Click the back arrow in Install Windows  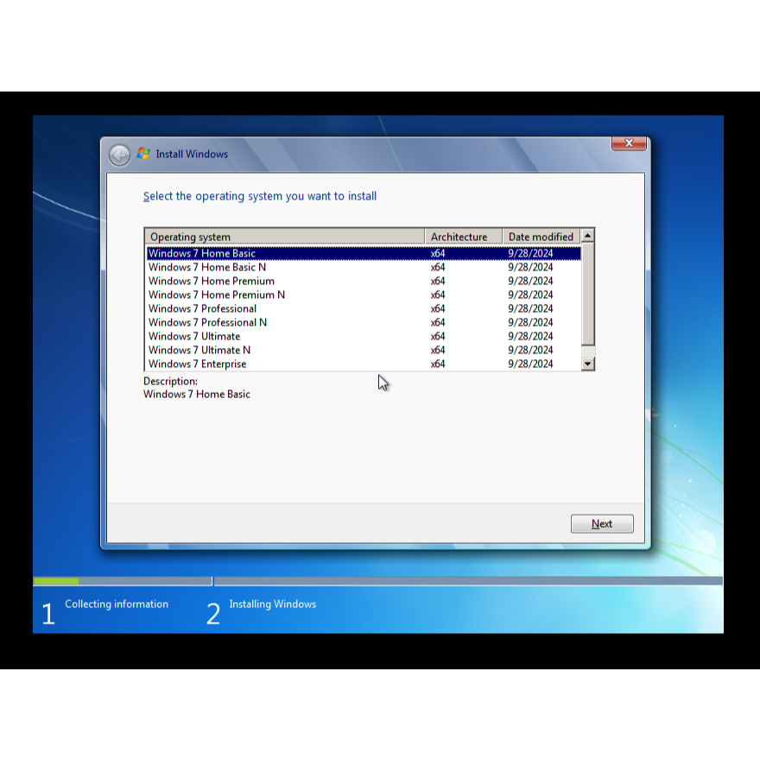pyautogui.click(x=119, y=155)
